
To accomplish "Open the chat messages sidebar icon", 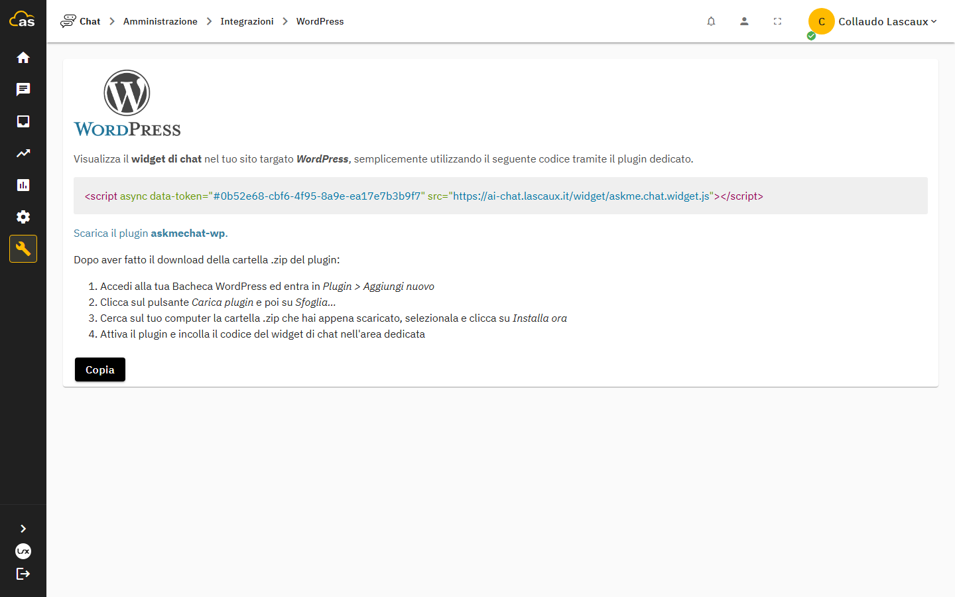I will pyautogui.click(x=23, y=90).
